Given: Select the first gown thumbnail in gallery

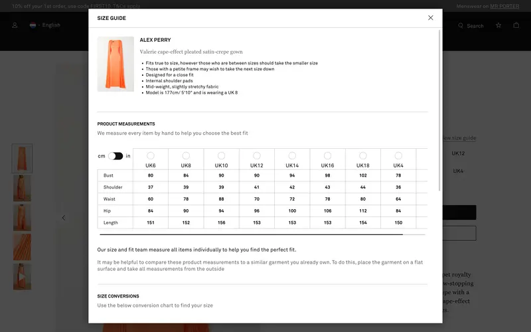Looking at the screenshot, I should (x=22, y=159).
